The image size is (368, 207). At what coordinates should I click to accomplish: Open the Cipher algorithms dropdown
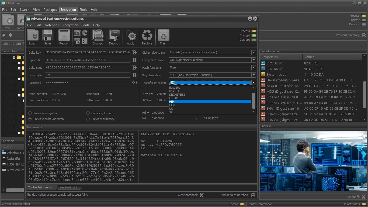pyautogui.click(x=212, y=52)
